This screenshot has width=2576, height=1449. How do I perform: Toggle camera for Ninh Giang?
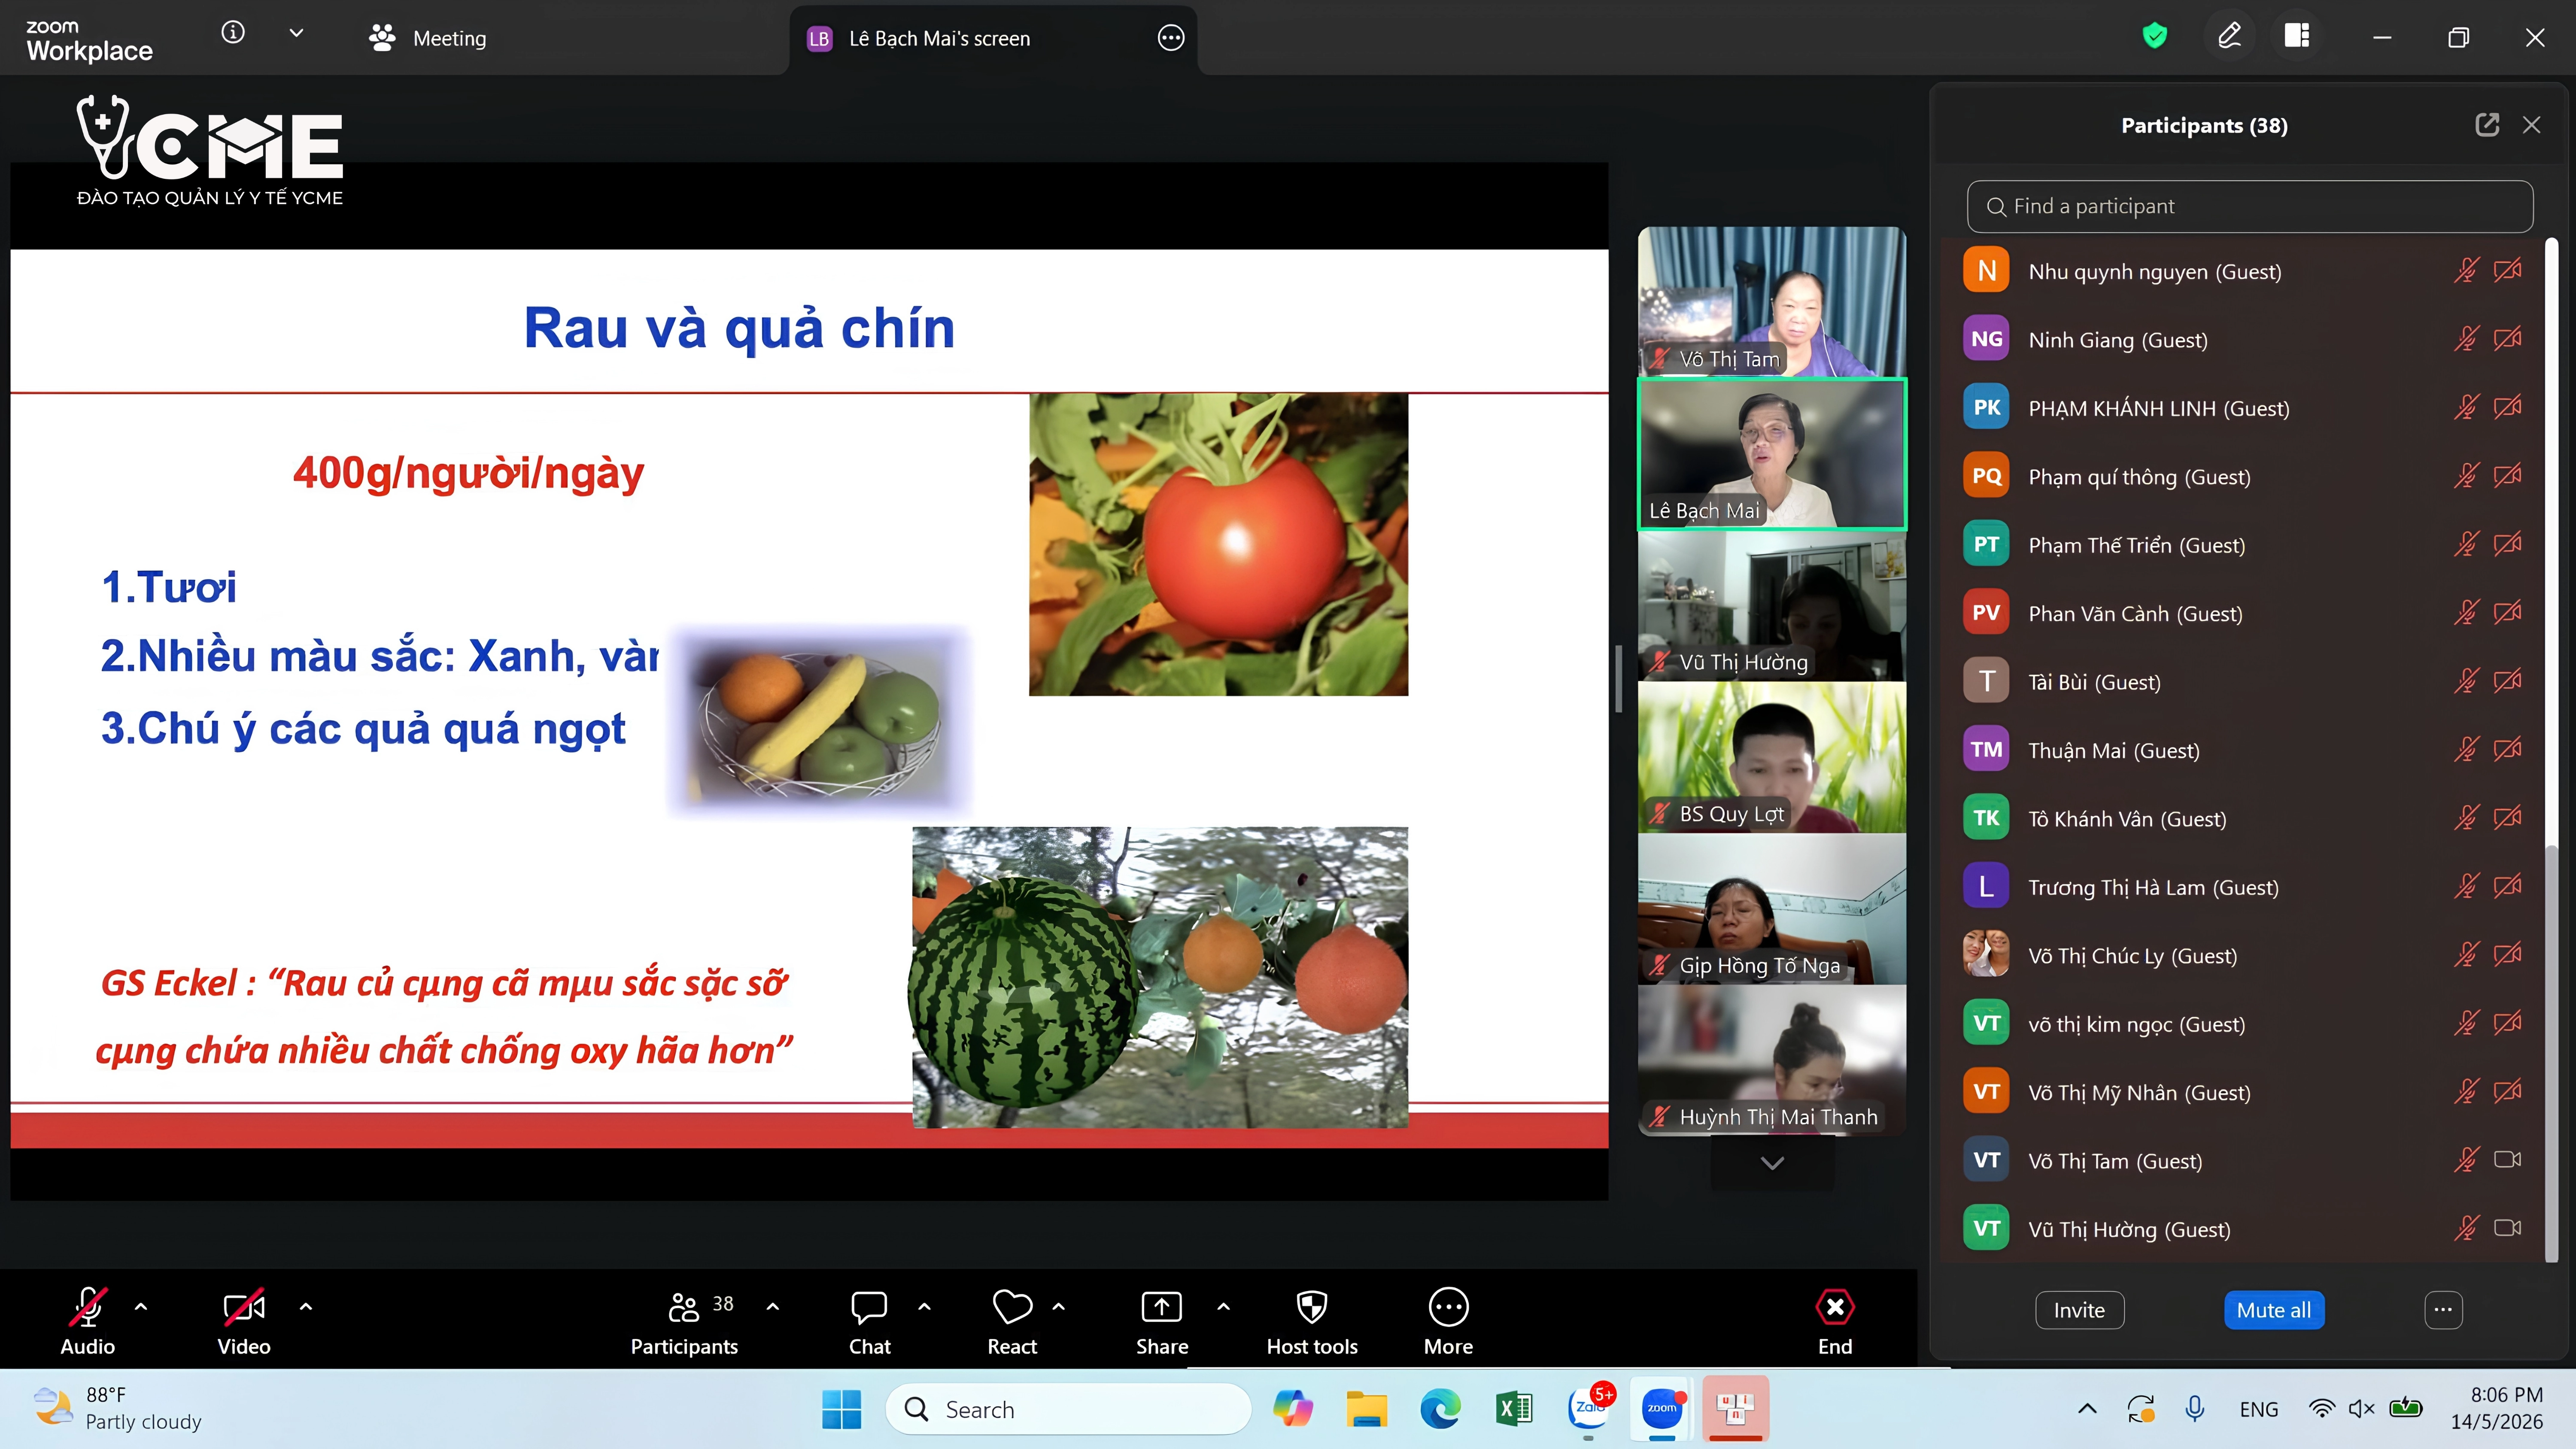2507,339
